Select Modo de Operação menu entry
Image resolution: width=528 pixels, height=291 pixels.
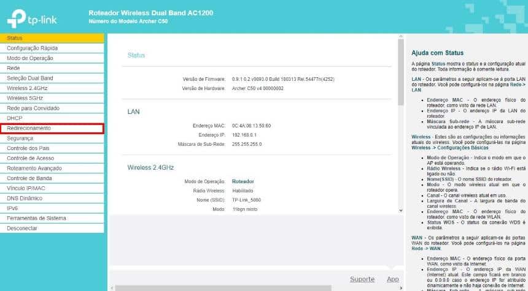point(52,58)
